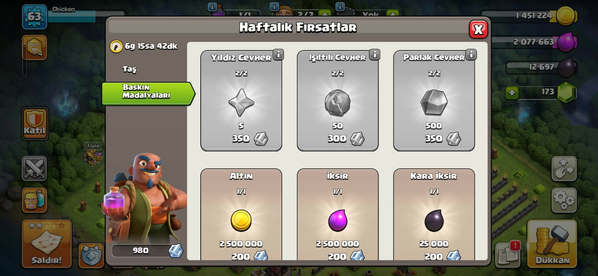
Task: Buy Kara İksir offer card
Action: pyautogui.click(x=434, y=215)
